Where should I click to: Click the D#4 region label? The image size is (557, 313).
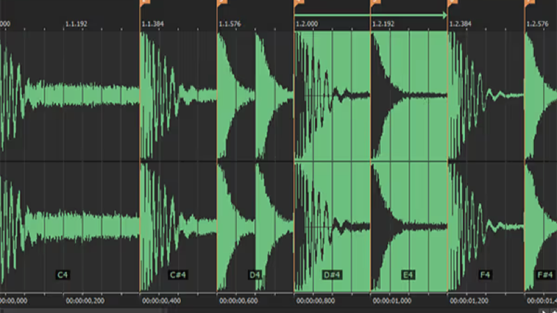332,275
